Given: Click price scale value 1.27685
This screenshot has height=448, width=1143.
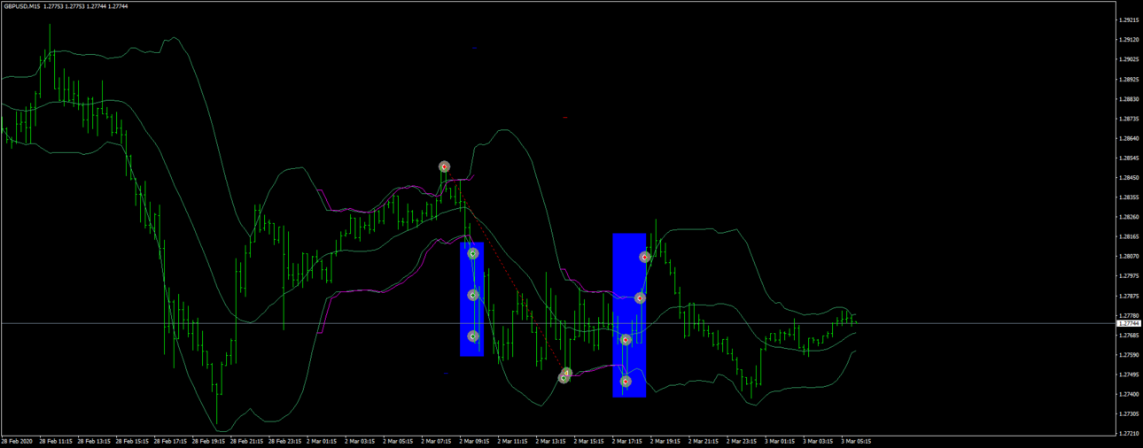Looking at the screenshot, I should pyautogui.click(x=1129, y=336).
